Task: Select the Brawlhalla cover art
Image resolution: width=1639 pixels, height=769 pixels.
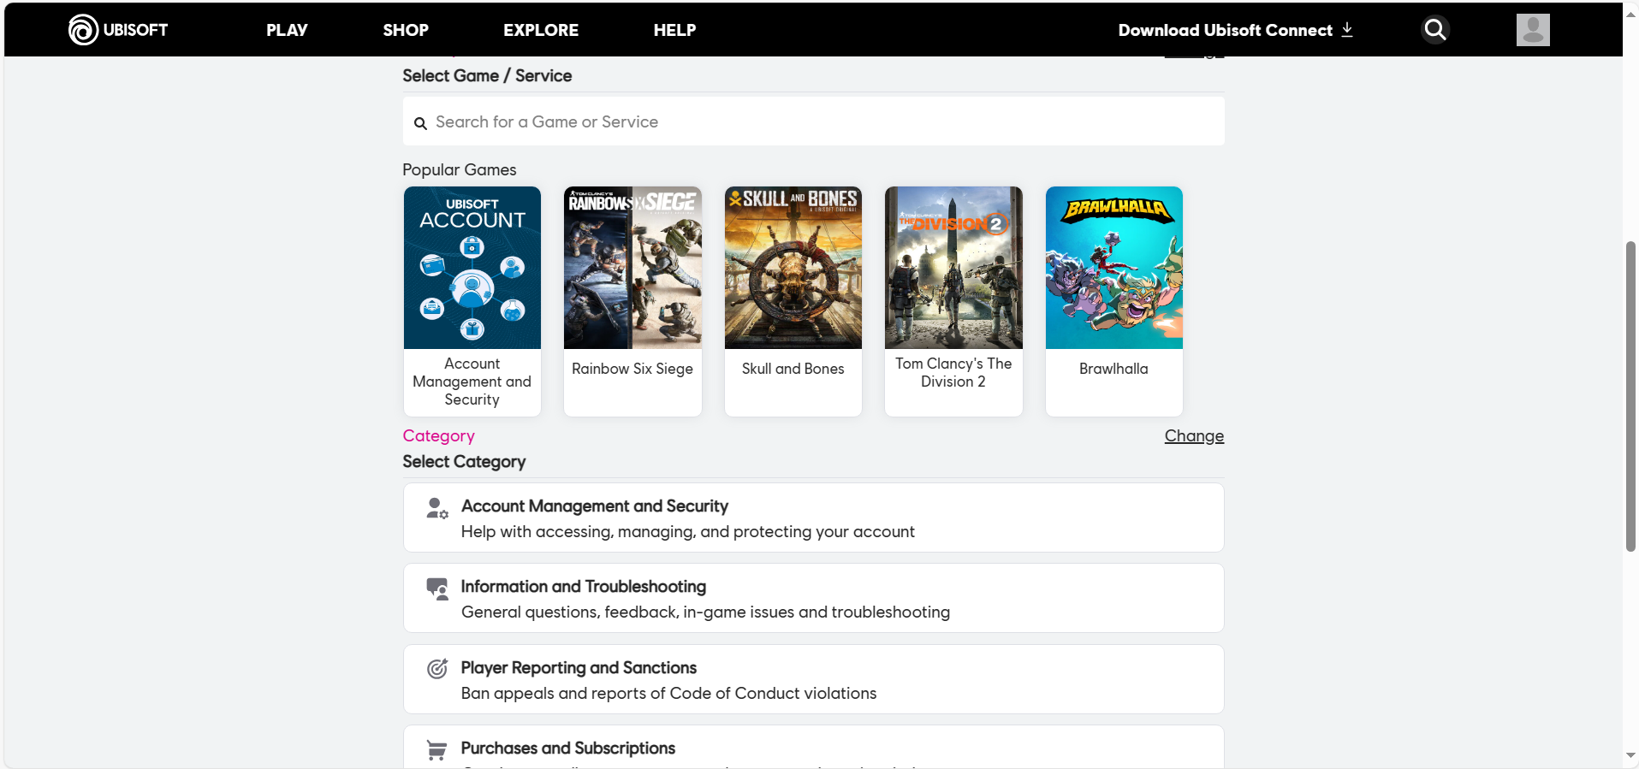Action: pyautogui.click(x=1114, y=268)
